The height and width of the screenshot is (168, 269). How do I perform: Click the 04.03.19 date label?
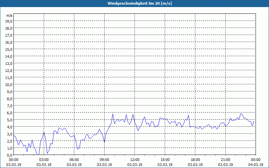point(256,165)
